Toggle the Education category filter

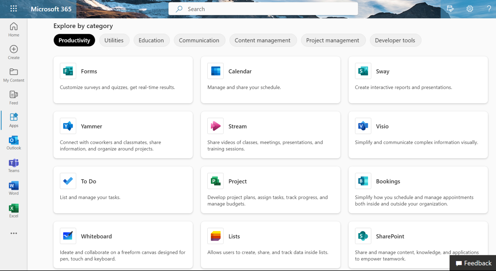point(151,40)
